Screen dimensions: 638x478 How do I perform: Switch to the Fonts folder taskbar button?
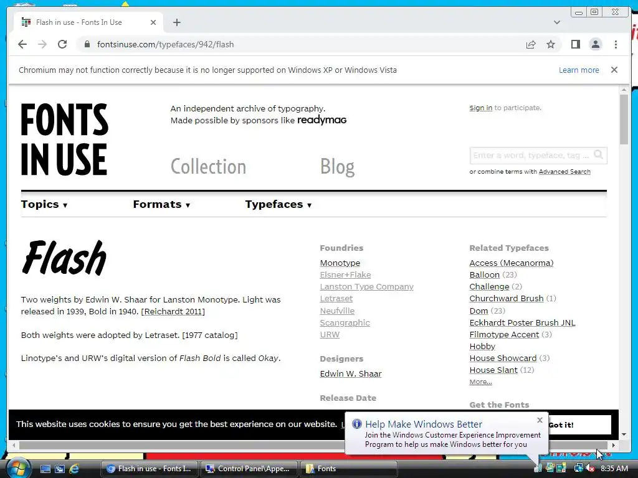coord(348,469)
